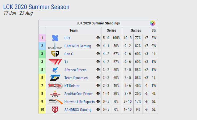Open the DAMWON Gaming team link

pyautogui.click(x=78, y=46)
